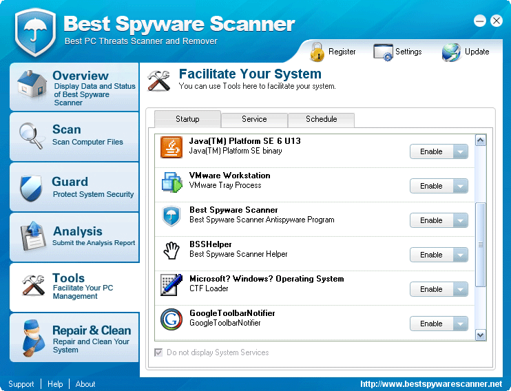The image size is (511, 391).
Task: Open the dropdown arrow for Java Platform SE
Action: (460, 151)
